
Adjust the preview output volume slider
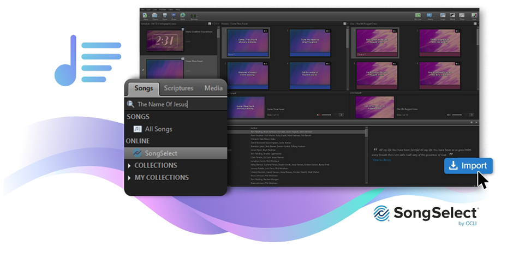[x=326, y=115]
